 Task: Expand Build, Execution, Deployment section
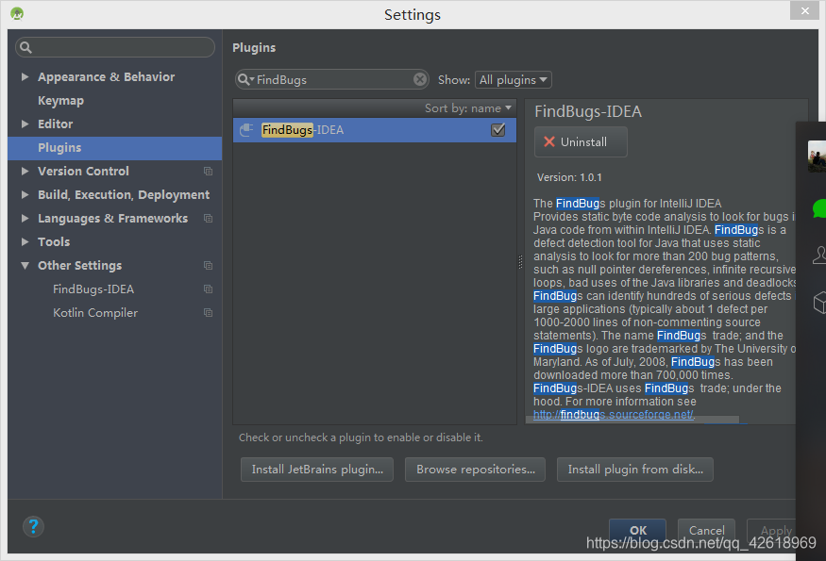coord(25,195)
